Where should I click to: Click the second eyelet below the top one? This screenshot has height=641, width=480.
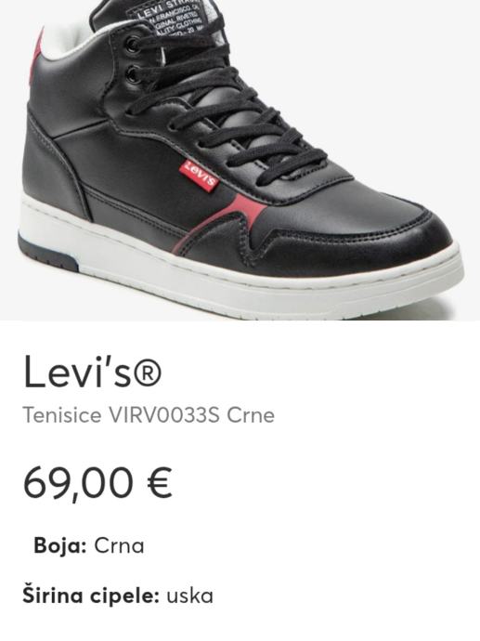(134, 74)
